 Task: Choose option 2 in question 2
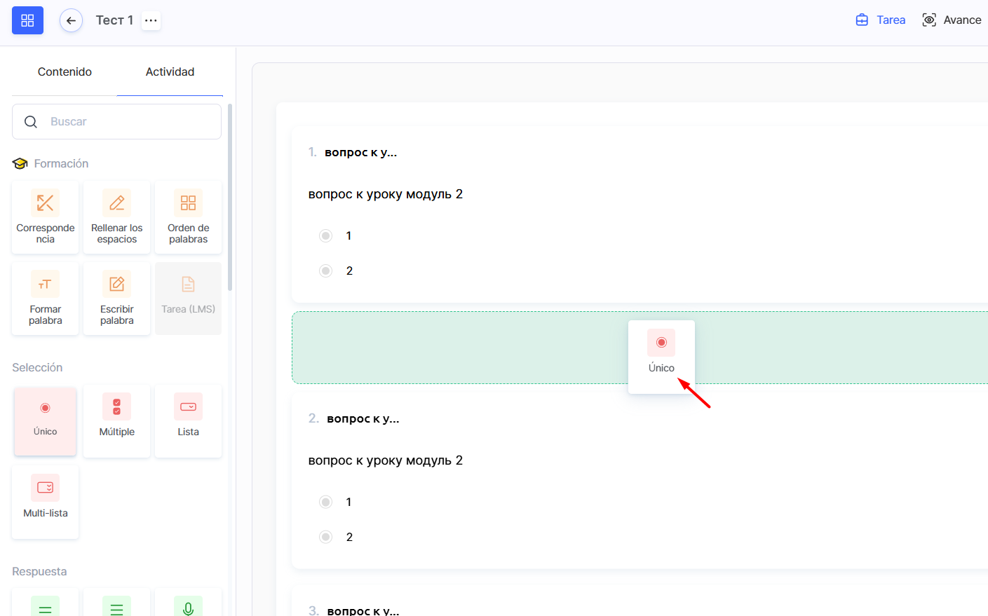325,537
